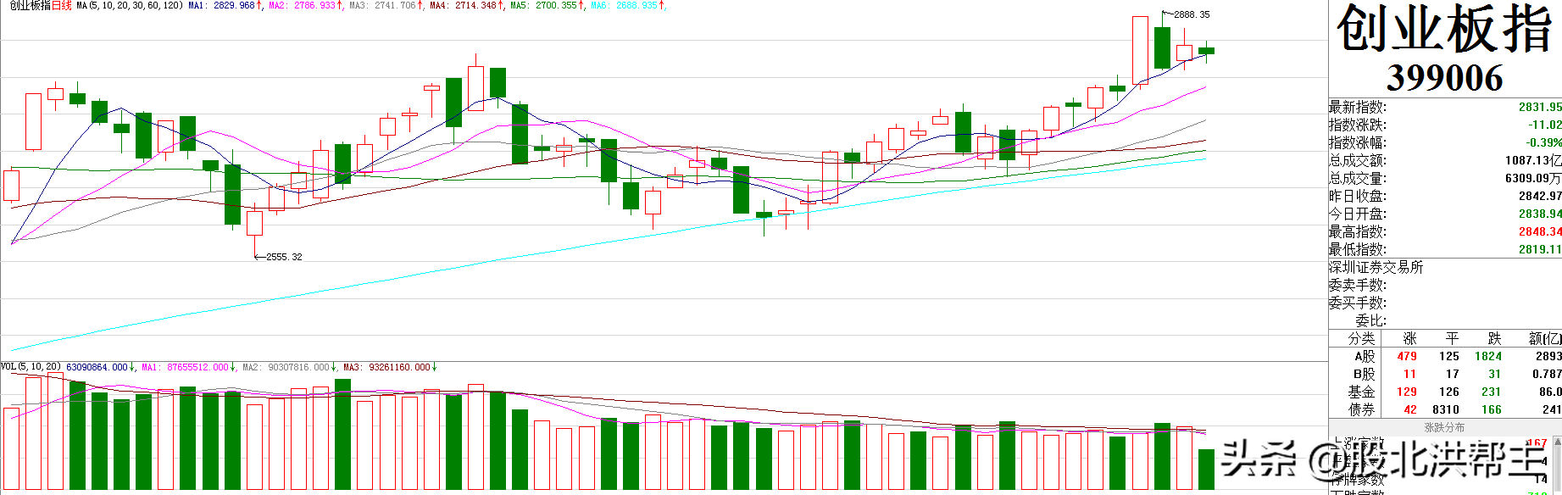Viewport: 1562px width, 495px height.
Task: Click the green down arrow after VOL MA3
Action: (x=435, y=368)
